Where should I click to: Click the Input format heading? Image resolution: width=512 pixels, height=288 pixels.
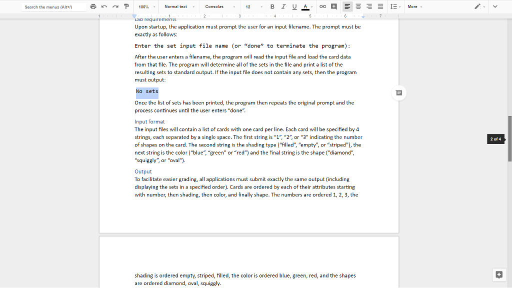click(x=149, y=122)
